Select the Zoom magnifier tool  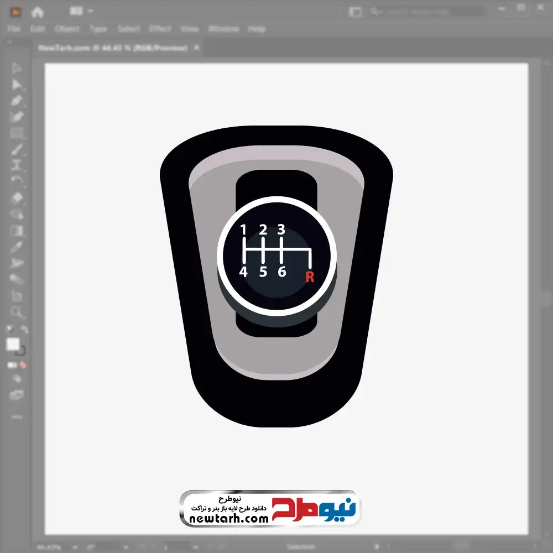[17, 312]
